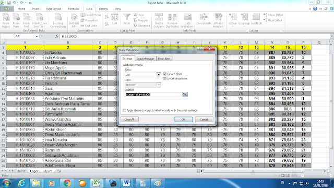The height and width of the screenshot is (188, 334).
Task: Open From Other Sources menu
Action: 40,20
